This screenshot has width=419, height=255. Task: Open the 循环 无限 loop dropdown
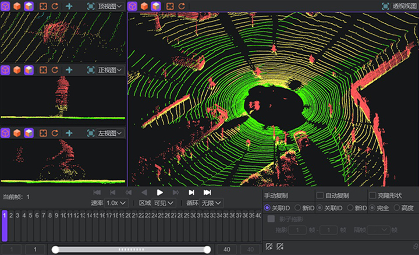pyautogui.click(x=211, y=203)
